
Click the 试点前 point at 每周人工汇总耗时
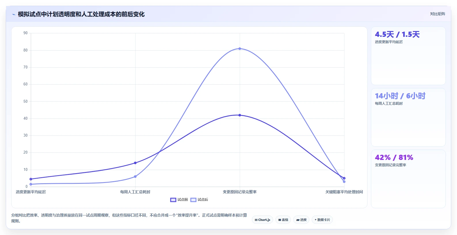point(135,163)
